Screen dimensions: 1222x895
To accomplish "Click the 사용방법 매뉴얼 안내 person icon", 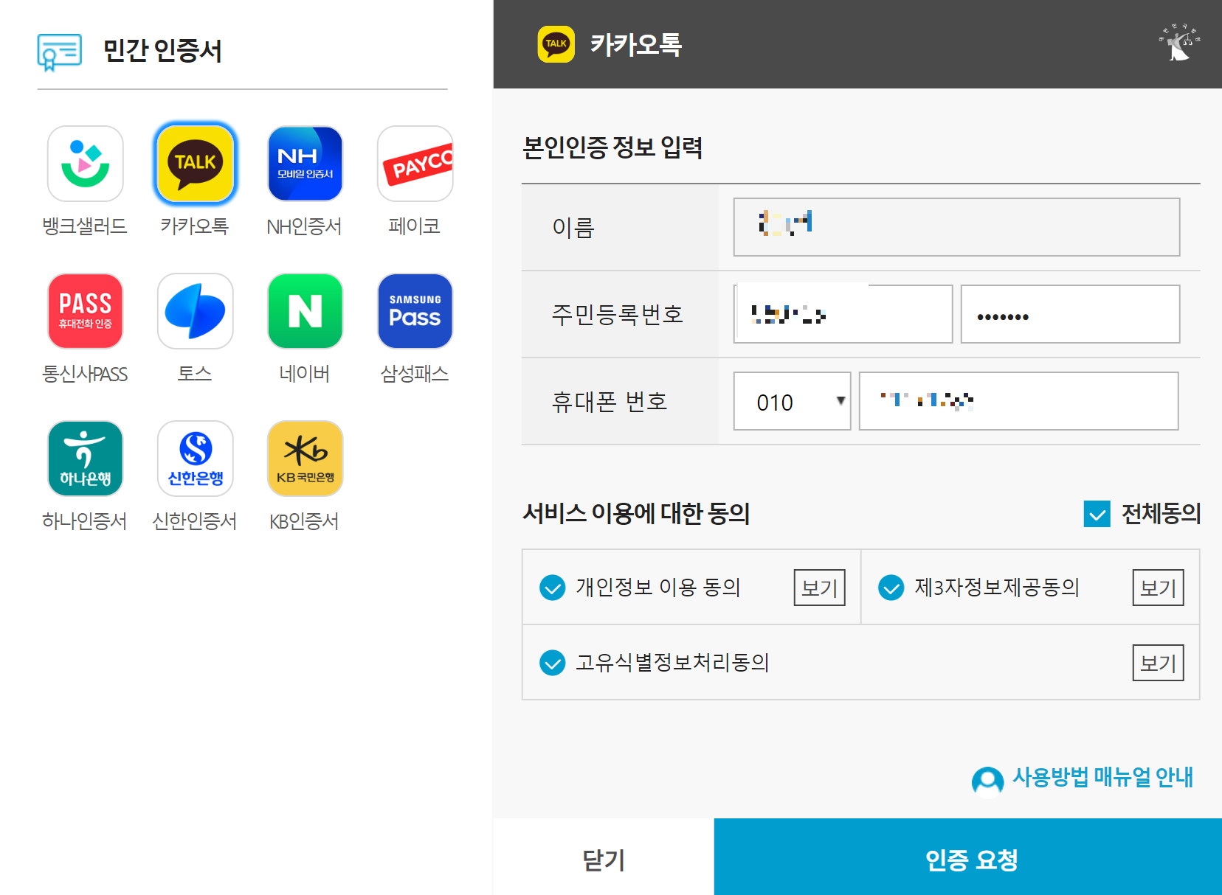I will pos(987,781).
